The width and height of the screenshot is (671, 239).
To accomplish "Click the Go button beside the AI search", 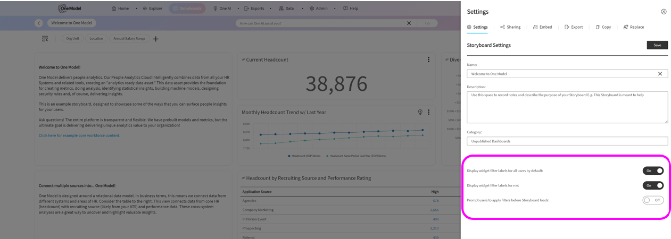I will click(x=427, y=23).
